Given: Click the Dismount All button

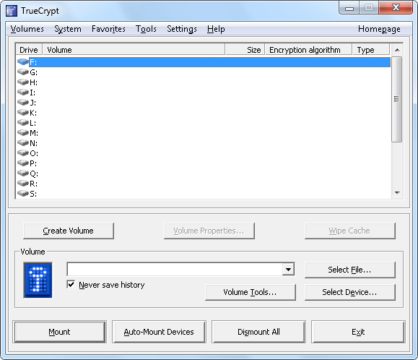Looking at the screenshot, I should pos(258,332).
